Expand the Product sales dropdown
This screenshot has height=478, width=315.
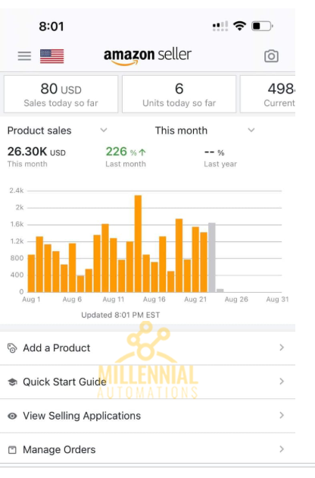(x=58, y=131)
